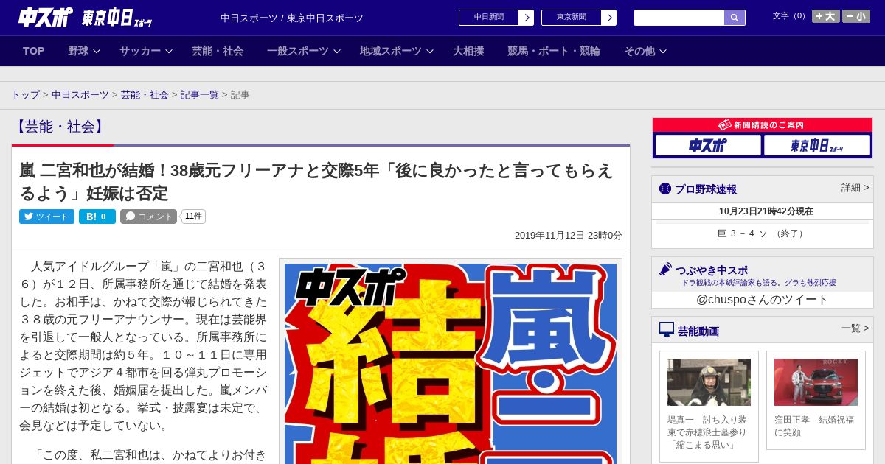
Task: Click header text 中日スポーツ / 東京中日スポーツ
Action: (x=292, y=18)
